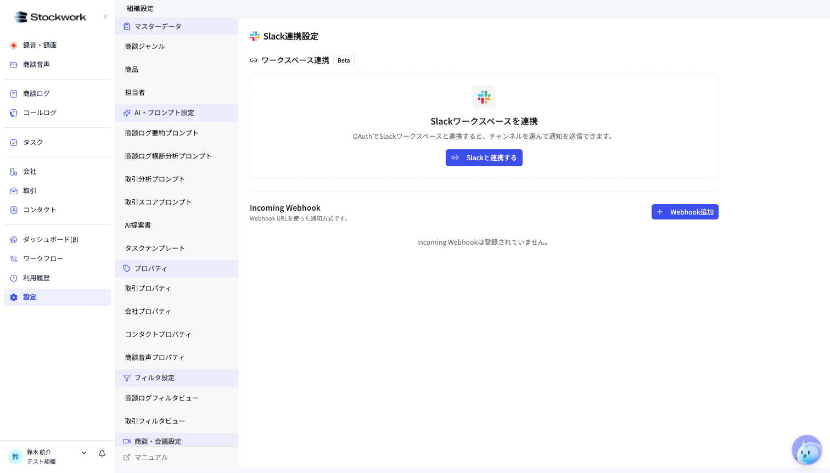This screenshot has height=473, width=830.
Task: Click the Stockwork logo
Action: click(x=50, y=17)
